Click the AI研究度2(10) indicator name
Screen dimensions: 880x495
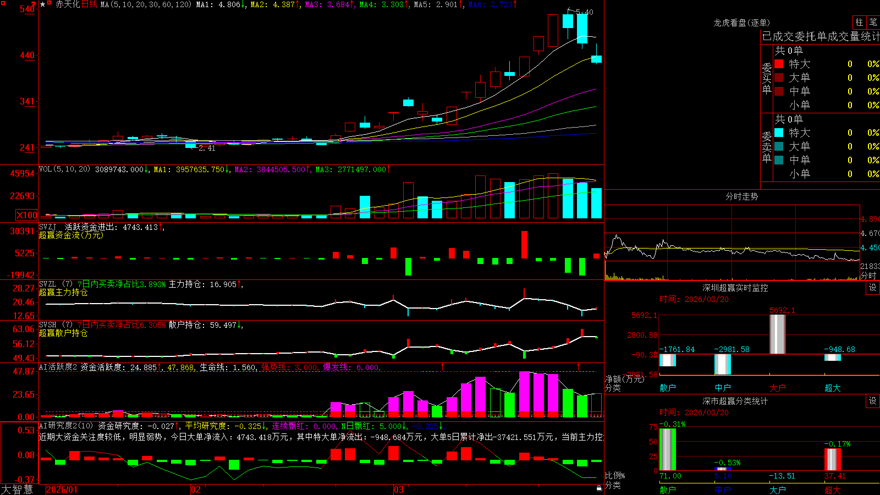coord(66,426)
